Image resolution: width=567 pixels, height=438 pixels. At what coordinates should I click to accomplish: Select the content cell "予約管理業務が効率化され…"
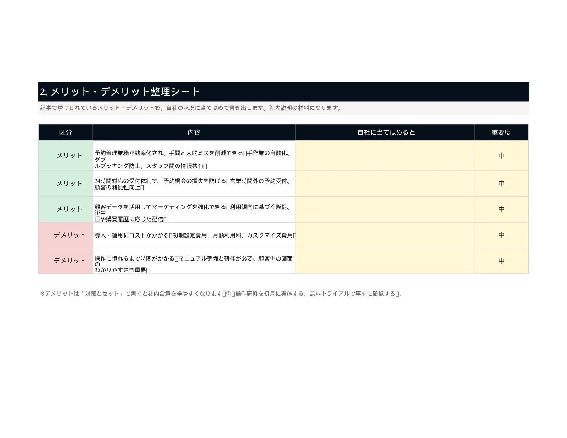(x=194, y=156)
